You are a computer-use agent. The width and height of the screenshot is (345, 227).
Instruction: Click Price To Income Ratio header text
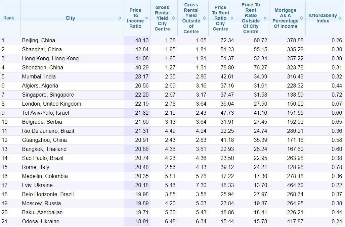coord(135,18)
